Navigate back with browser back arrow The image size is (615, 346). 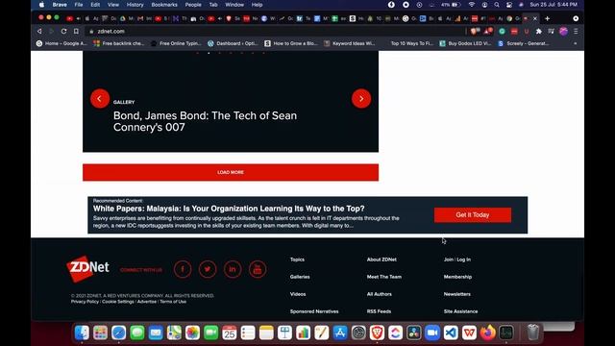point(39,31)
